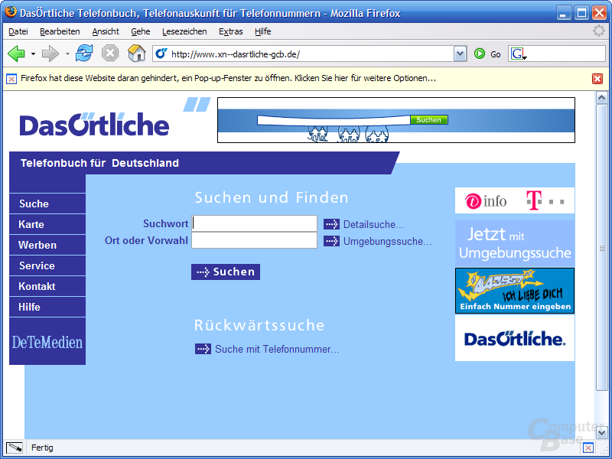Click the grey Forward arrow button
Screen dimensions: 612x459
tap(50, 54)
